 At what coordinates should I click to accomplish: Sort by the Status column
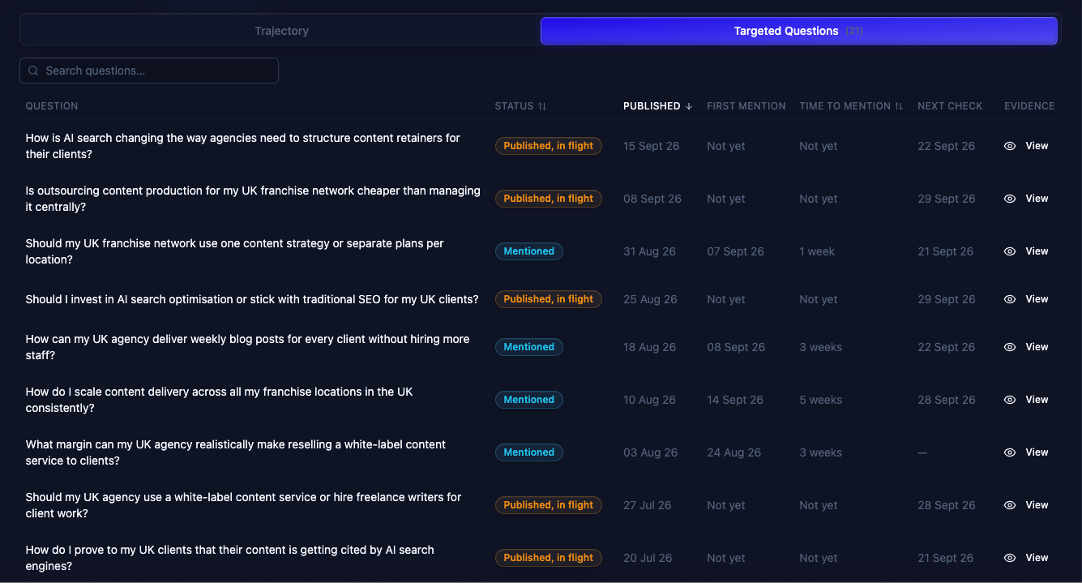point(520,106)
